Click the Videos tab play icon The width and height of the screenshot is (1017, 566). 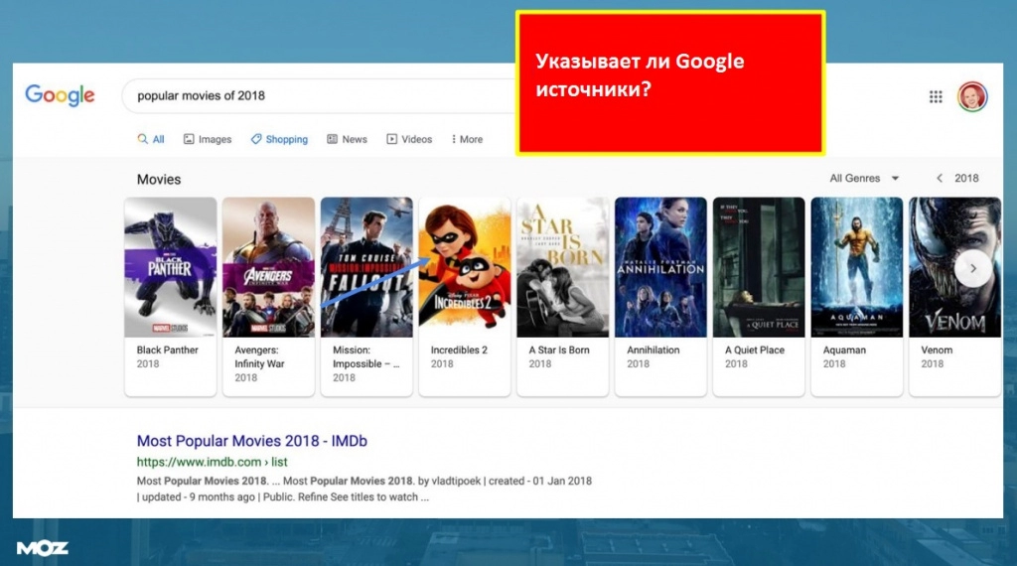point(391,139)
